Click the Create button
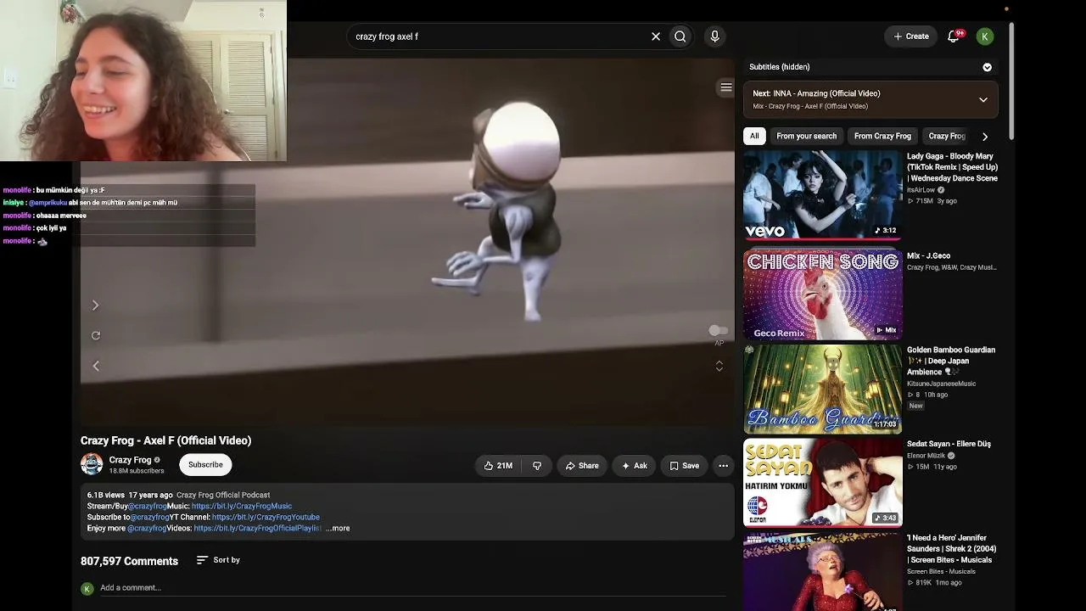 [910, 36]
